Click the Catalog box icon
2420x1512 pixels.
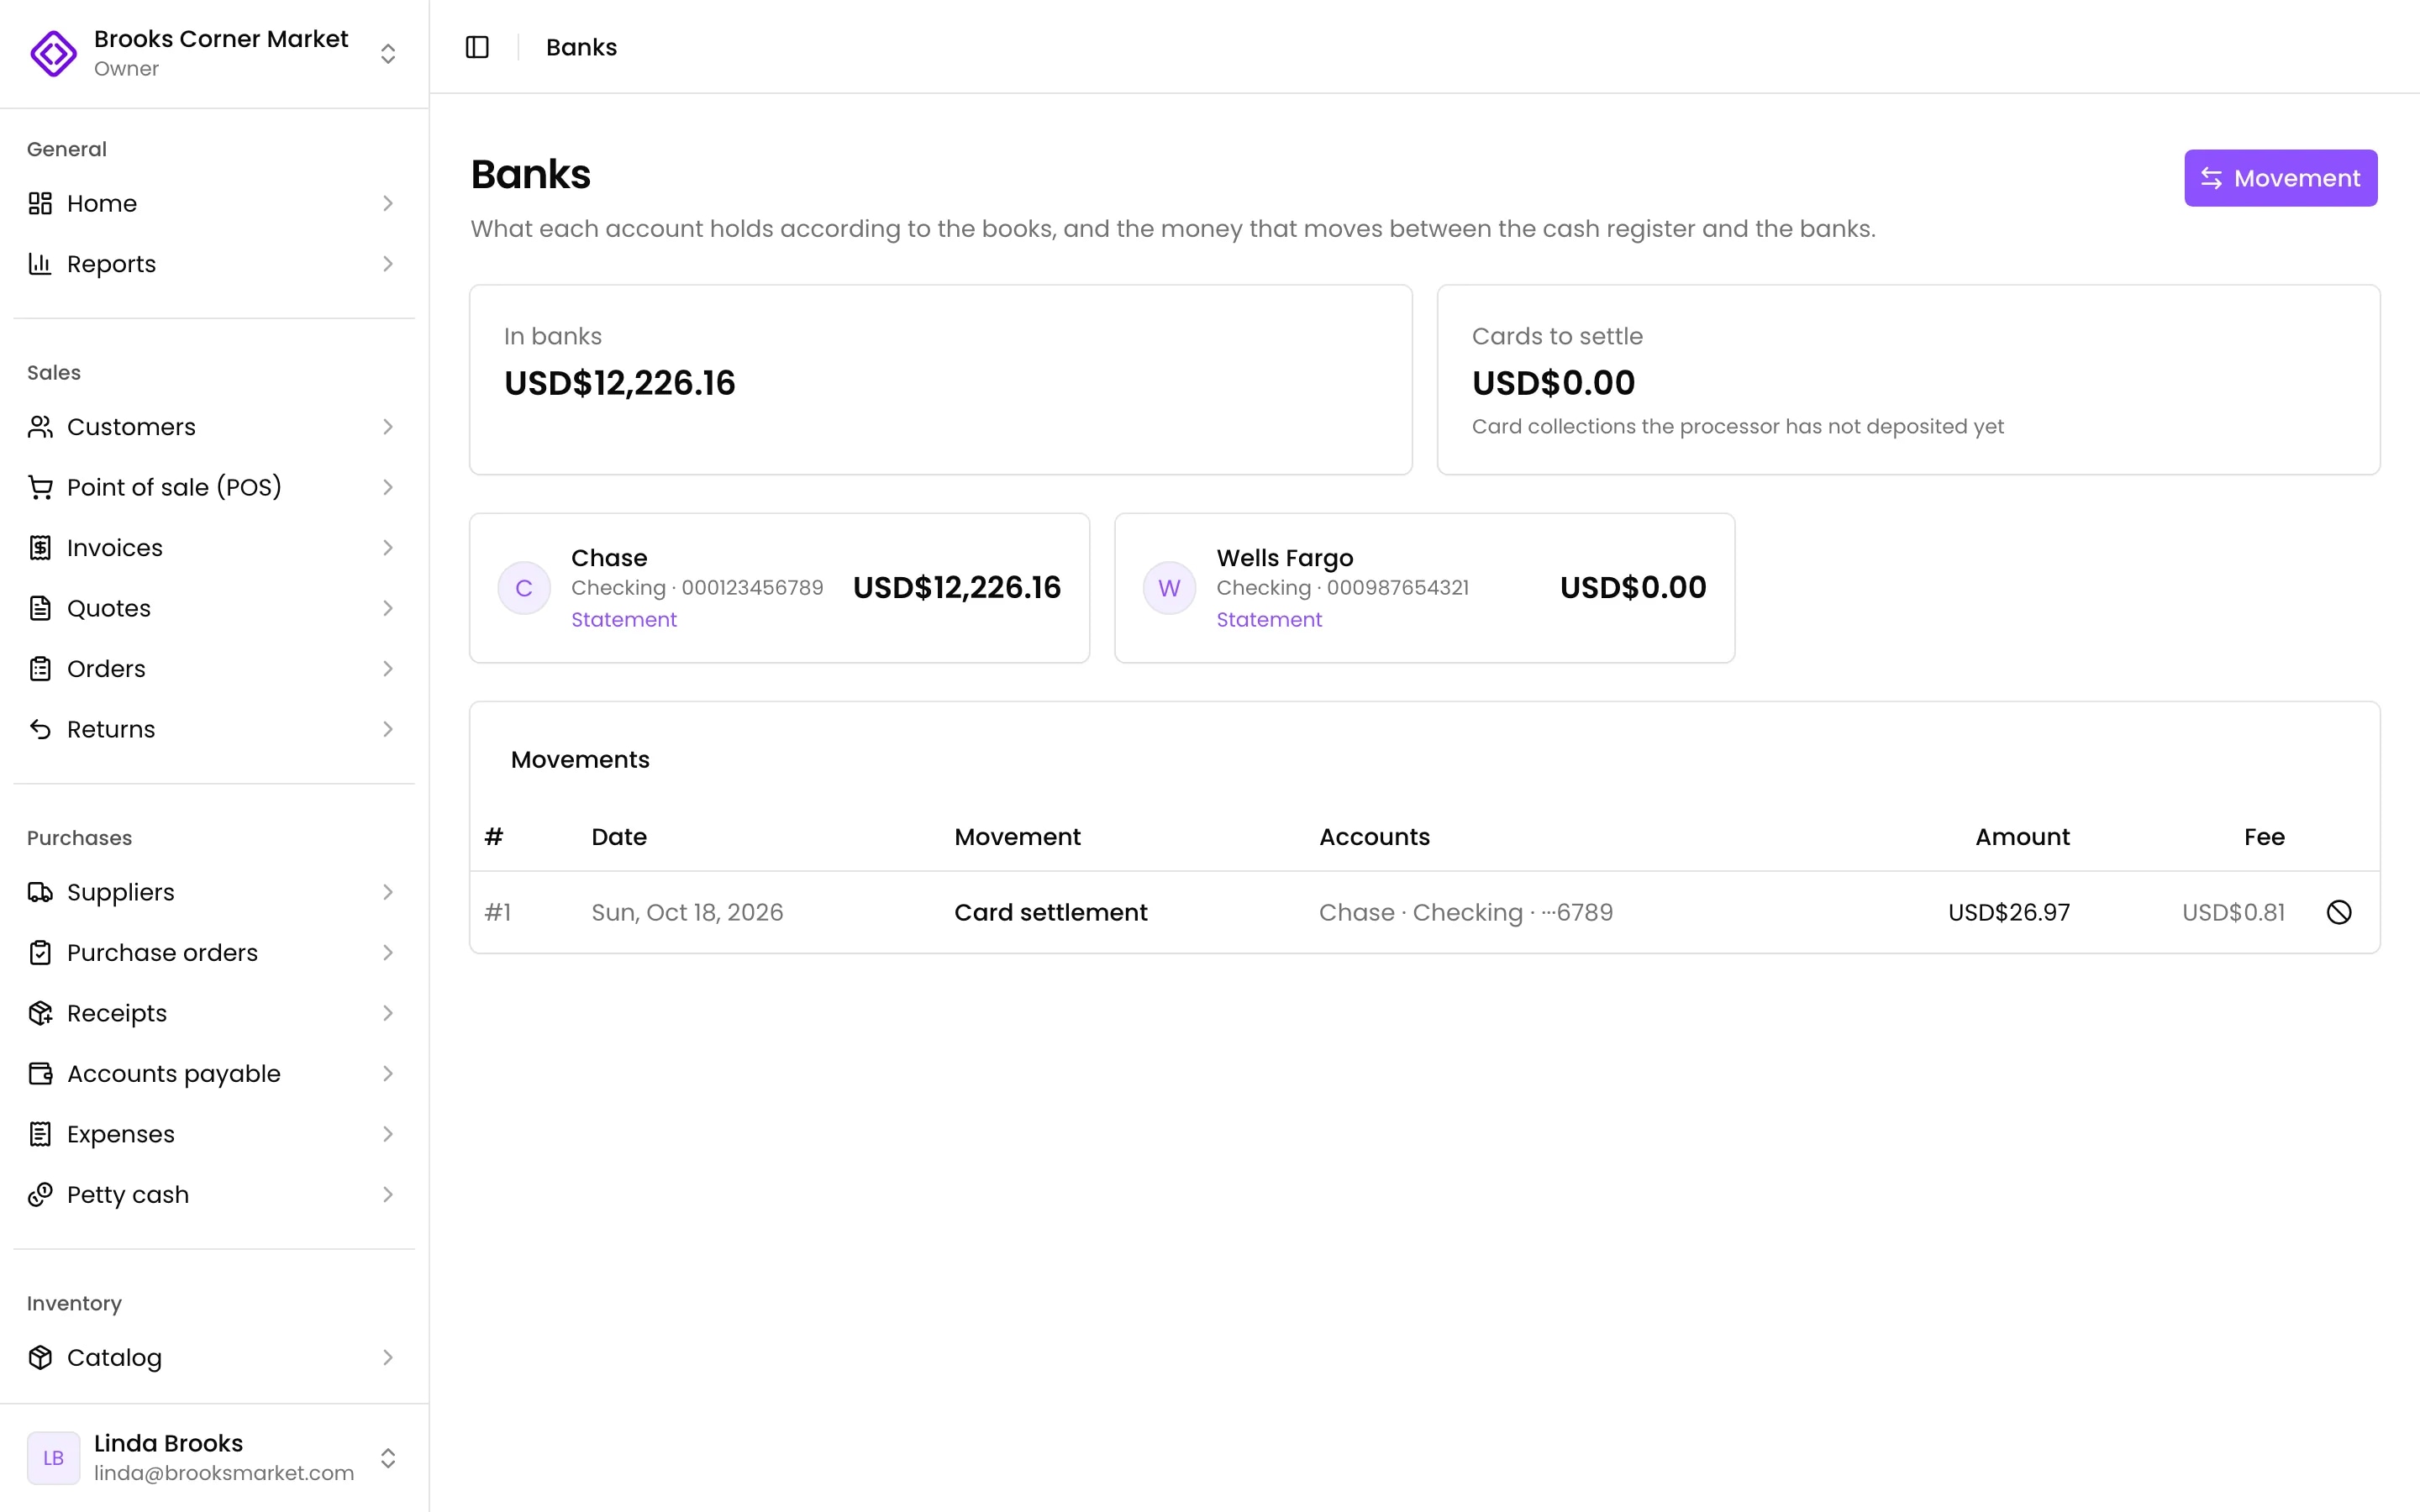[x=40, y=1357]
